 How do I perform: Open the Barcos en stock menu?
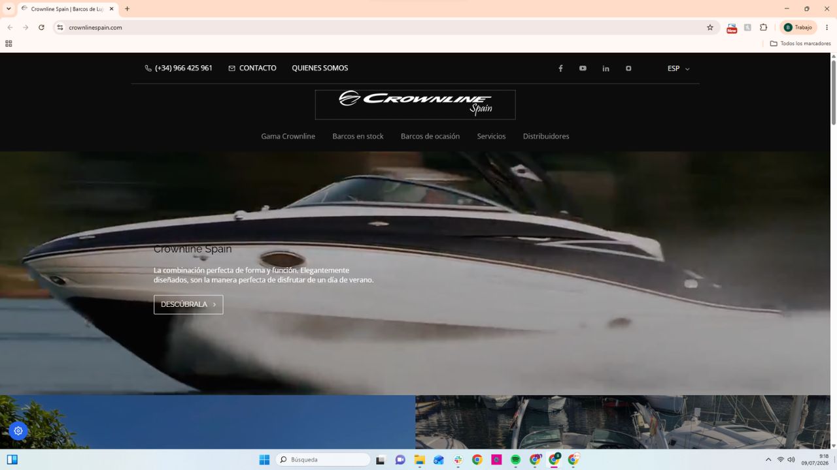point(358,136)
